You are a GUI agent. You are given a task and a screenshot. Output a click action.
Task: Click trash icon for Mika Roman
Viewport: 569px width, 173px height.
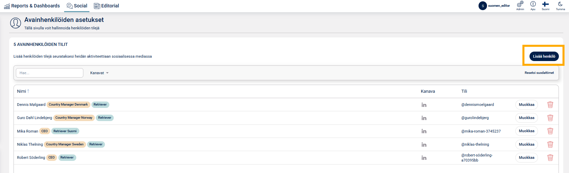550,131
